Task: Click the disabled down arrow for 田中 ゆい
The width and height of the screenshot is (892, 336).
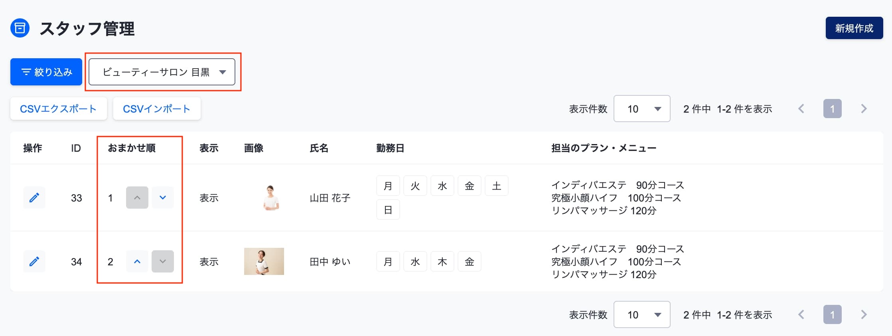Action: (163, 261)
